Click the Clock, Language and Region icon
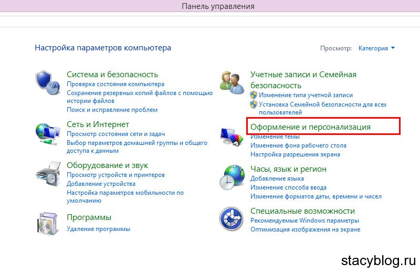This screenshot has height=273, width=420. coord(232,177)
